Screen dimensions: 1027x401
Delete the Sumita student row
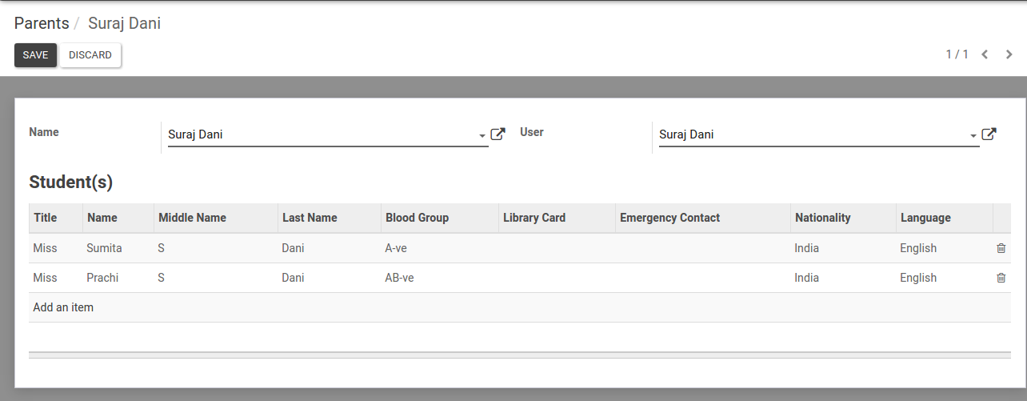(1001, 248)
